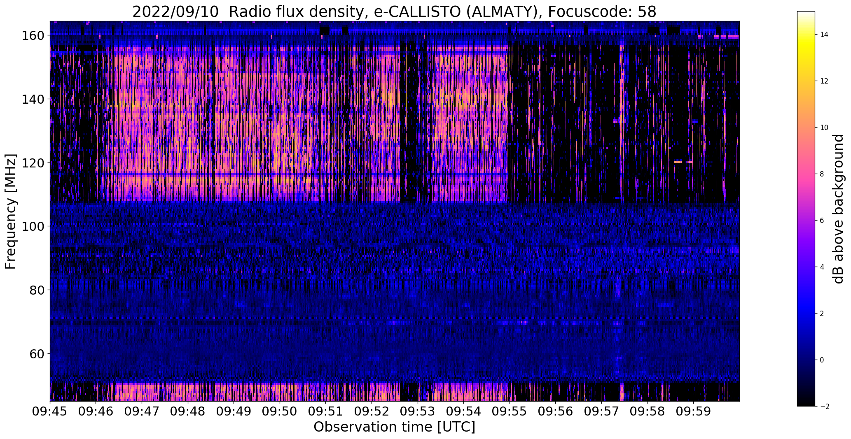851x439 pixels.
Task: Click the colorbar tick label 4
Action: (822, 267)
